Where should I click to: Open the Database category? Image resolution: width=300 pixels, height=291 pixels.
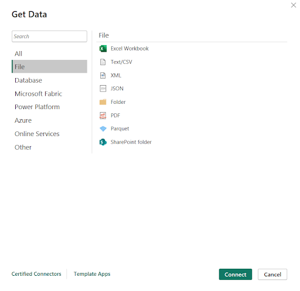(49, 80)
